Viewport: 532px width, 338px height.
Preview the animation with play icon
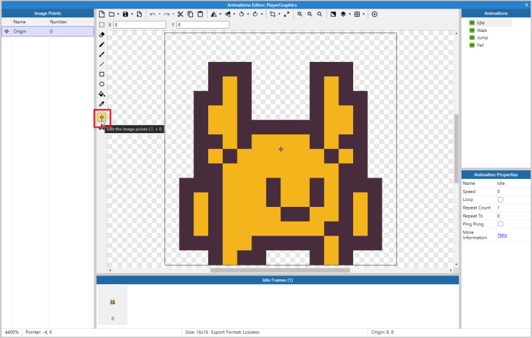pyautogui.click(x=374, y=14)
